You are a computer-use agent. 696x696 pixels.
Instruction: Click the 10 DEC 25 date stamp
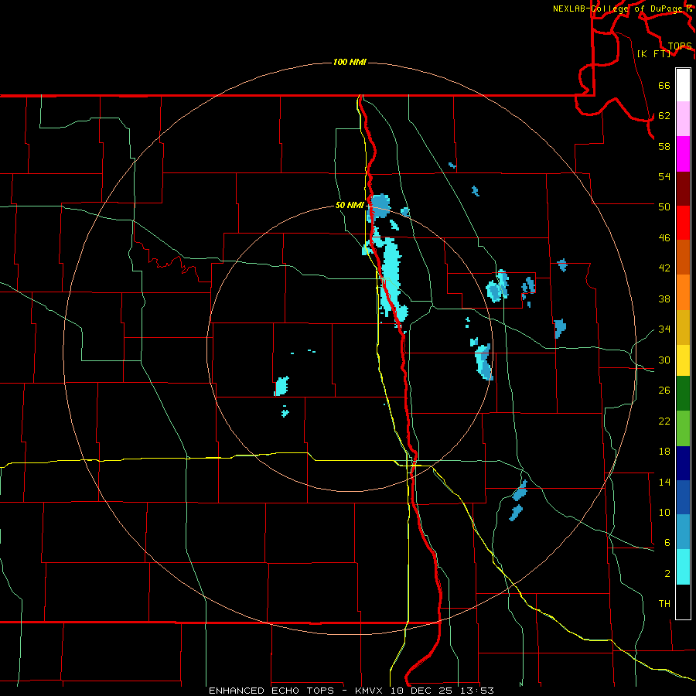tap(421, 691)
